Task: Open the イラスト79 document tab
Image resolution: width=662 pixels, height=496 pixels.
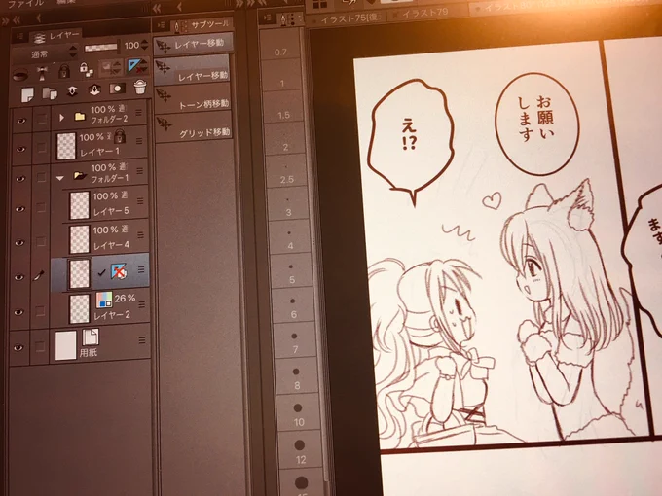Action: [424, 13]
